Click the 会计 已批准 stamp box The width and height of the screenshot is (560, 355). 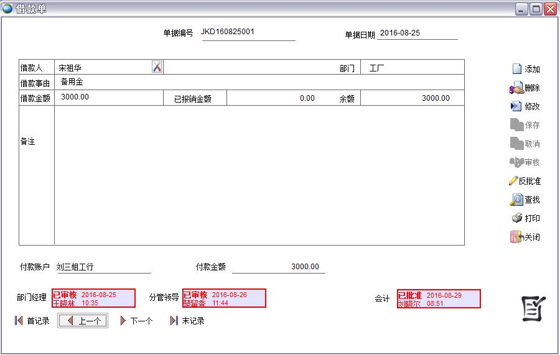coord(439,299)
